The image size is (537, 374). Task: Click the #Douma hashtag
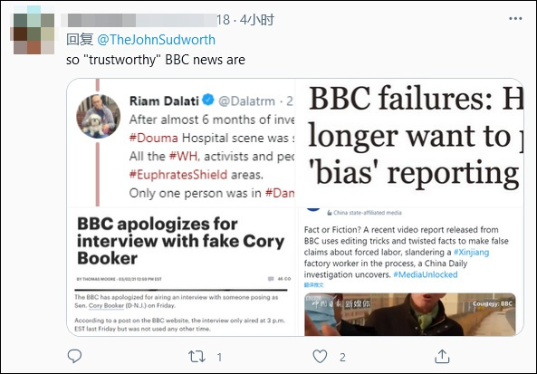pos(153,138)
